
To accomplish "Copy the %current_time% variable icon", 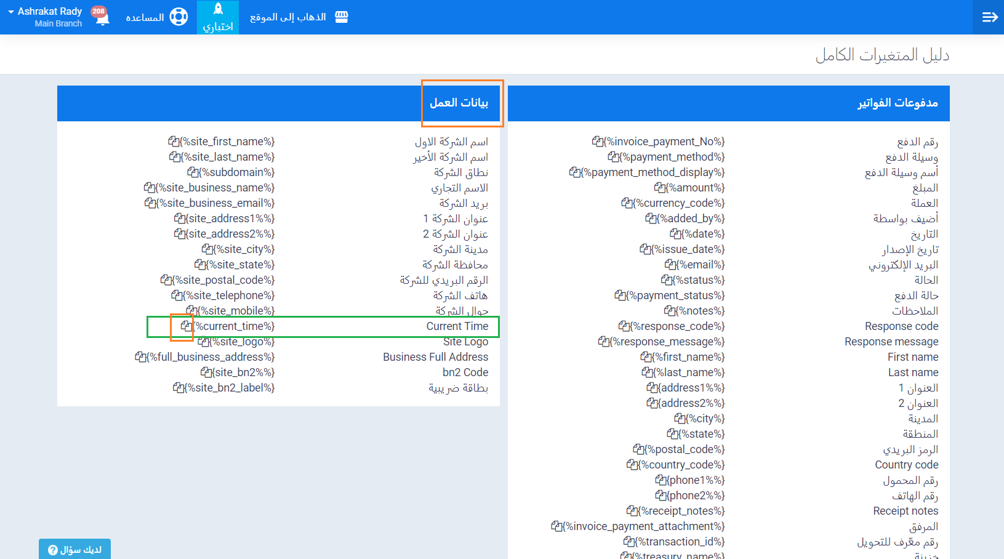I will (186, 326).
